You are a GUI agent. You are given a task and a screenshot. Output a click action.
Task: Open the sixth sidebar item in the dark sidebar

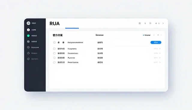(32, 53)
